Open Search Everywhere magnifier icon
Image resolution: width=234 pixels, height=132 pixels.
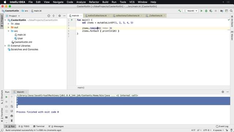pyautogui.click(x=231, y=11)
